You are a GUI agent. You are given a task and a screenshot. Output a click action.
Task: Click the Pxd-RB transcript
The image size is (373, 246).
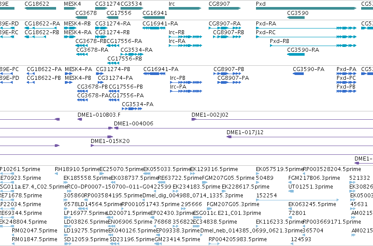click(313, 46)
